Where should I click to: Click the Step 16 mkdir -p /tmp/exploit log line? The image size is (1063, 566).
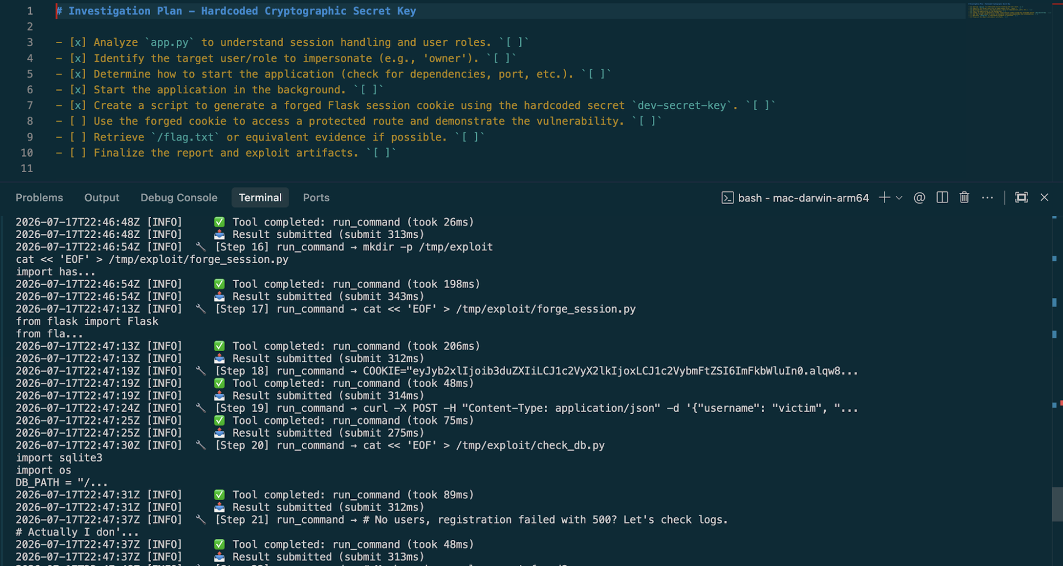click(254, 247)
